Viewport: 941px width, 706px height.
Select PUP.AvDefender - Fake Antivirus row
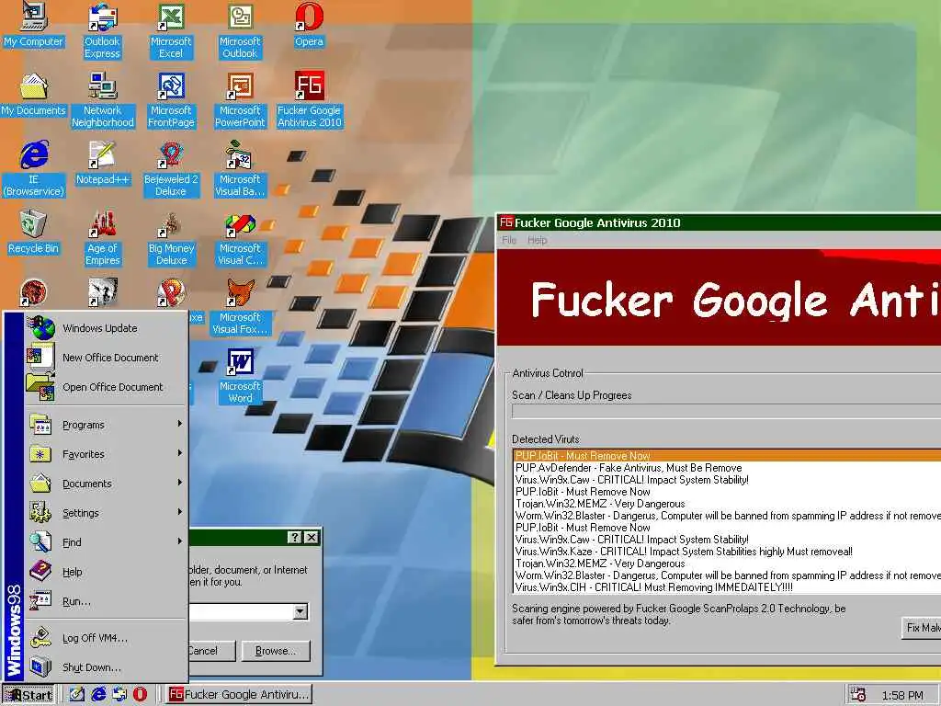point(728,468)
